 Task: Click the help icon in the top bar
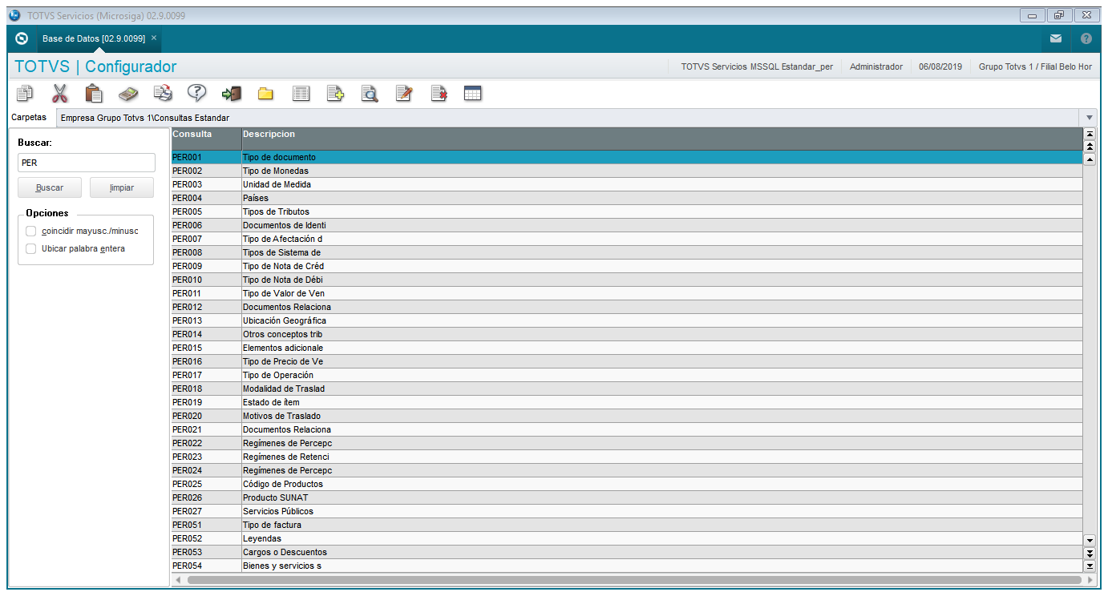(1086, 38)
